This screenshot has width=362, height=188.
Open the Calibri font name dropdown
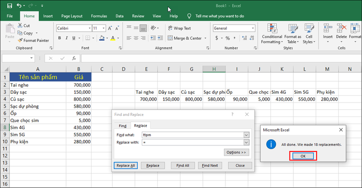coord(89,28)
